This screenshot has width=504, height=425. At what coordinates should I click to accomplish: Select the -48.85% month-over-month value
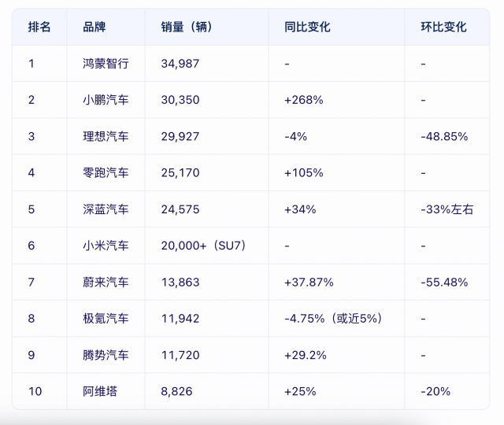click(x=444, y=136)
